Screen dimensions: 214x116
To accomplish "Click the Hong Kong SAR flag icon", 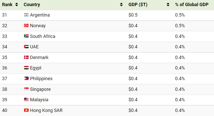I will [x=26, y=110].
